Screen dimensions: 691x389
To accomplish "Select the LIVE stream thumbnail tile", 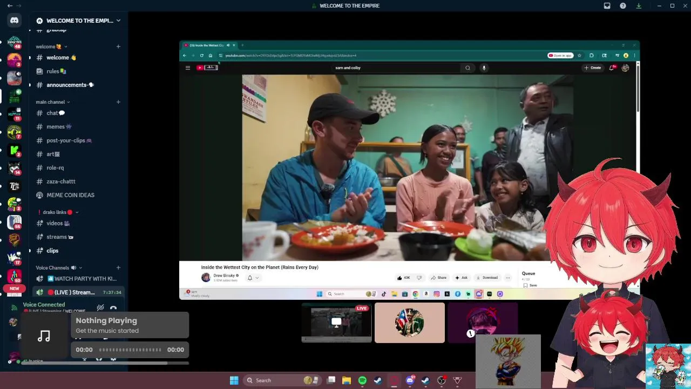I will (x=336, y=323).
